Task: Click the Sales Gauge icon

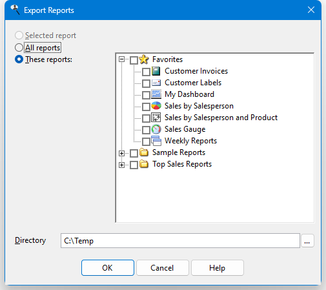Action: click(156, 129)
